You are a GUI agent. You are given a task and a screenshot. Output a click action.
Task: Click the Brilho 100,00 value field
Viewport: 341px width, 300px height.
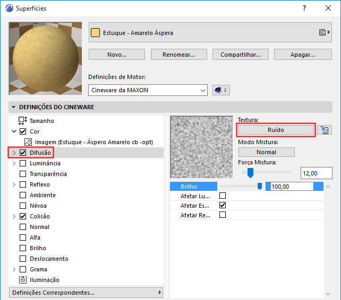pos(292,187)
